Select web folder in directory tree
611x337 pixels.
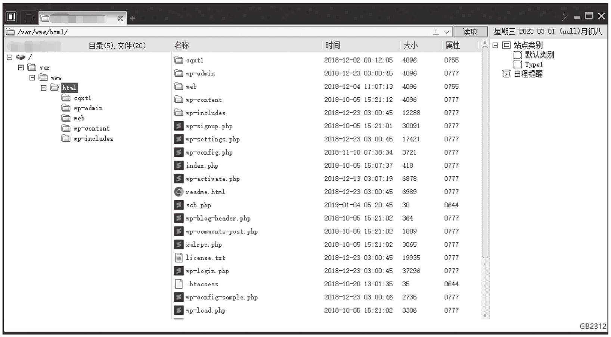point(79,118)
